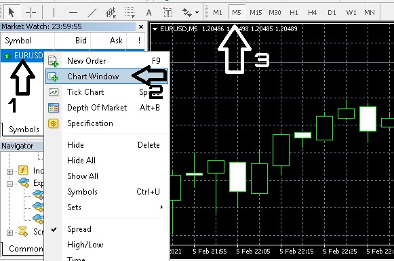This screenshot has width=394, height=261.
Task: Expand the Indicators tree node
Action: tap(9, 172)
